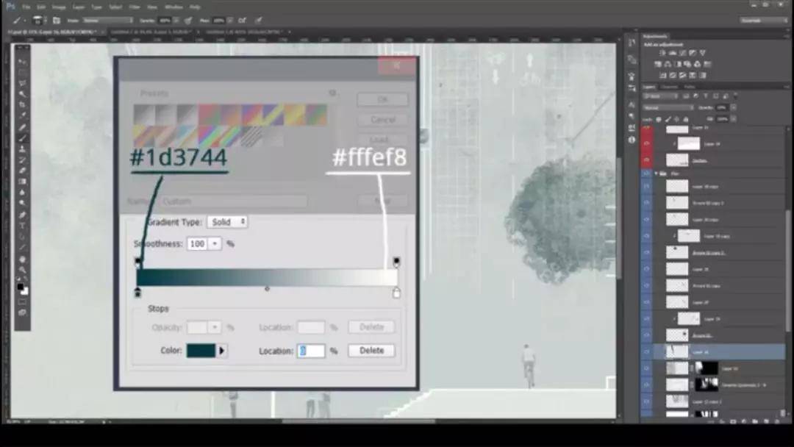Select the Crop tool
This screenshot has width=794, height=447.
pos(23,104)
